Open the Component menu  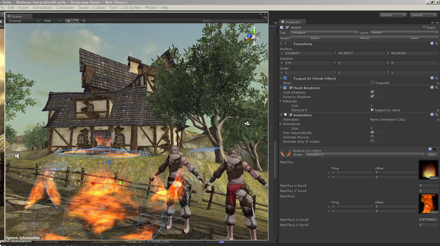click(x=65, y=8)
